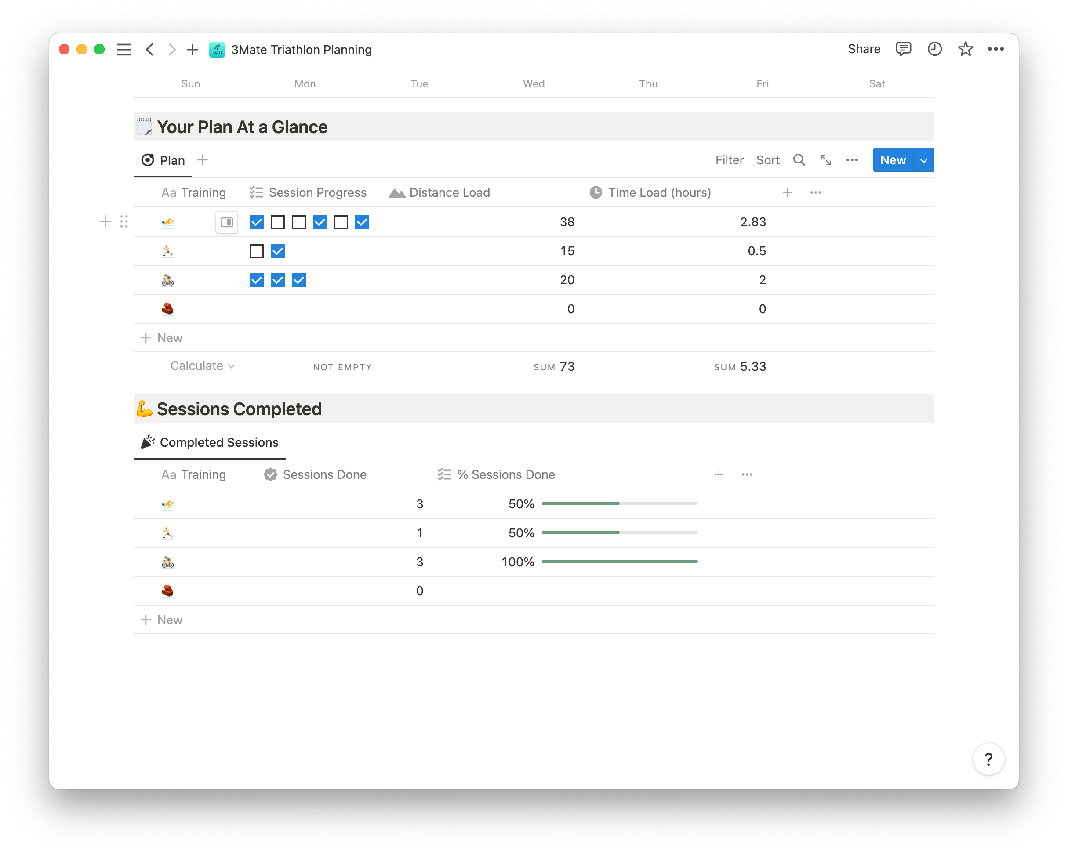Click the blue New button
Screen dimensions: 1068x854
(893, 160)
